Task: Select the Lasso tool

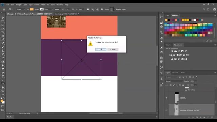Action: [3, 25]
